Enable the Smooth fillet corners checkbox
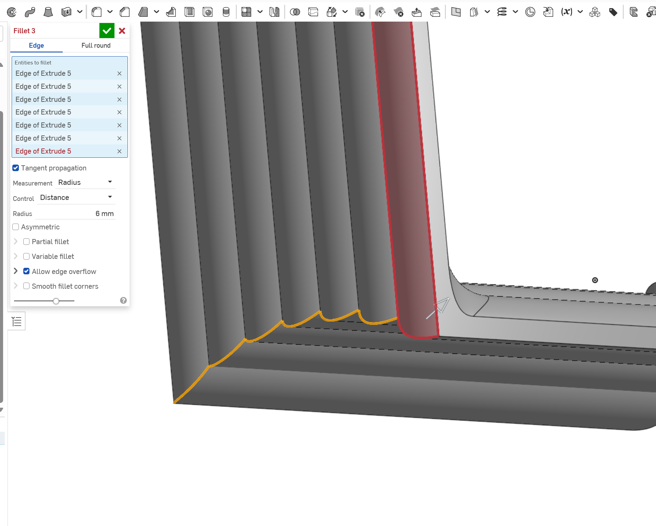 click(26, 286)
